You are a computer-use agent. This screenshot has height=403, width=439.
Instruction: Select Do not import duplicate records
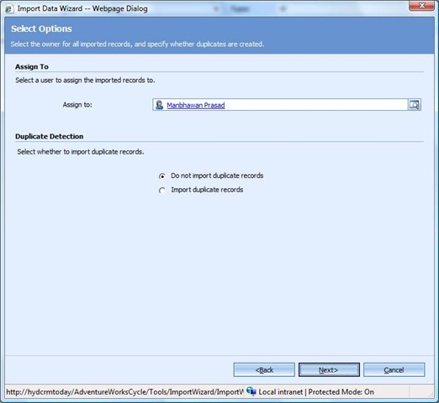point(161,176)
